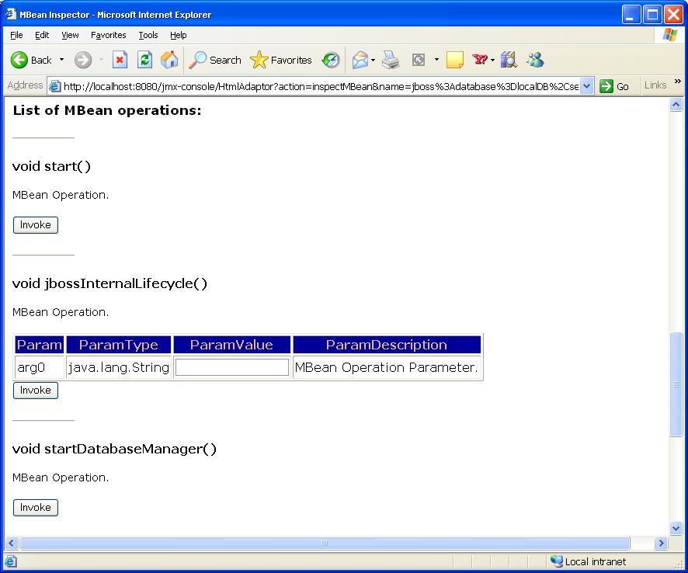688x573 pixels.
Task: Click the Mail envelope icon
Action: 360,60
